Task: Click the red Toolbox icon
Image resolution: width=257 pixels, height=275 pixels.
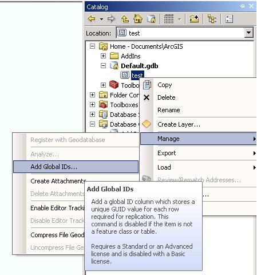Action: pyautogui.click(x=114, y=85)
